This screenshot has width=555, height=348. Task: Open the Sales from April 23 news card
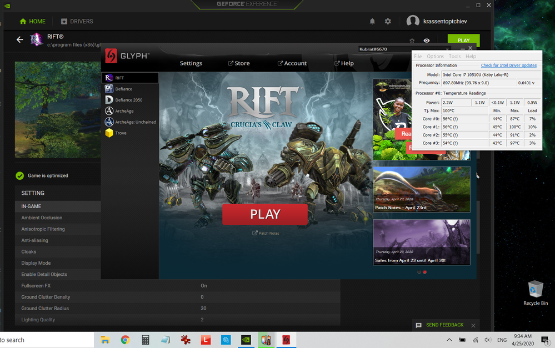coord(422,242)
